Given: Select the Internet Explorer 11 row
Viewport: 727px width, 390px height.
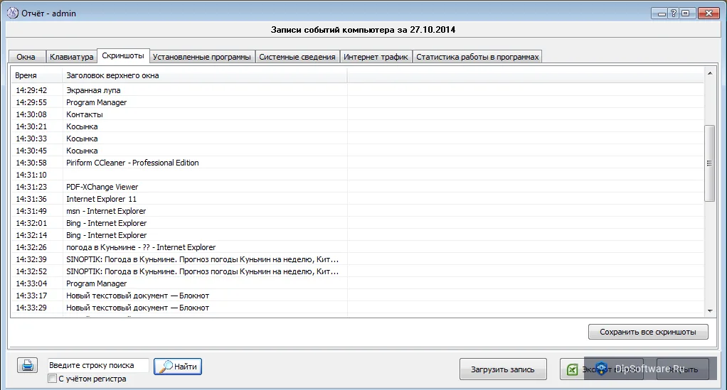Looking at the screenshot, I should click(358, 198).
